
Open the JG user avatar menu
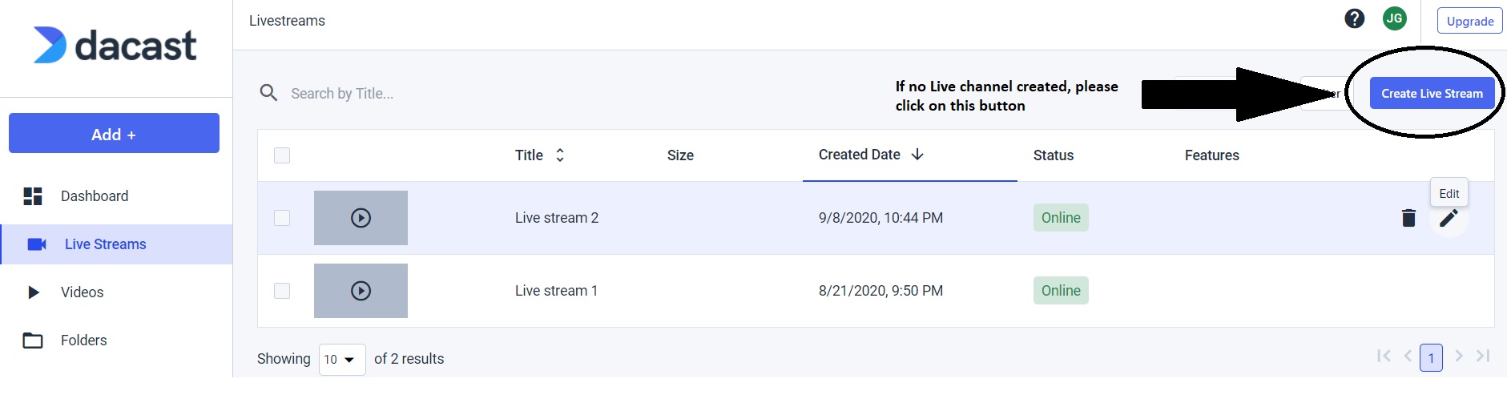tap(1394, 18)
